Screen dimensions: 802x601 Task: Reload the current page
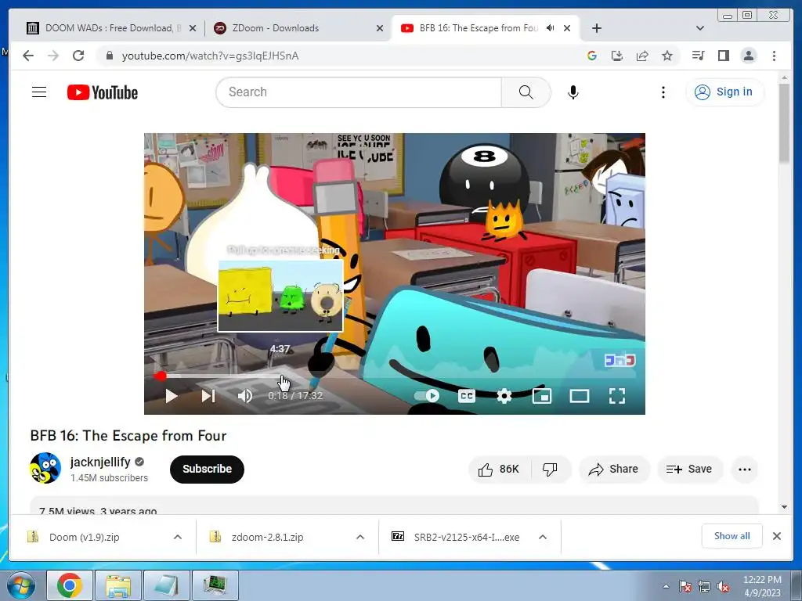(x=78, y=56)
